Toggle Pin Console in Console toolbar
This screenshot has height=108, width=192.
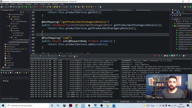177,56
